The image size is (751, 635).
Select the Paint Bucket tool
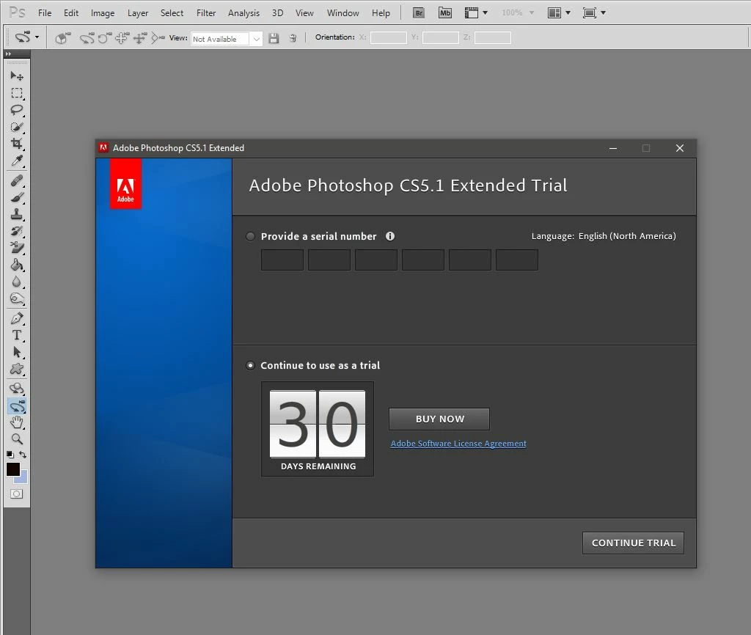[17, 265]
